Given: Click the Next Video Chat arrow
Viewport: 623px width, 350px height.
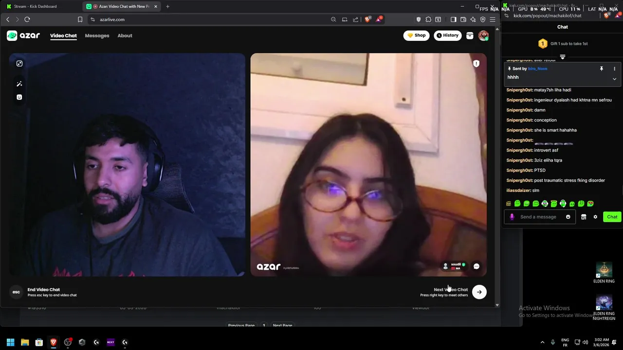Looking at the screenshot, I should point(479,292).
